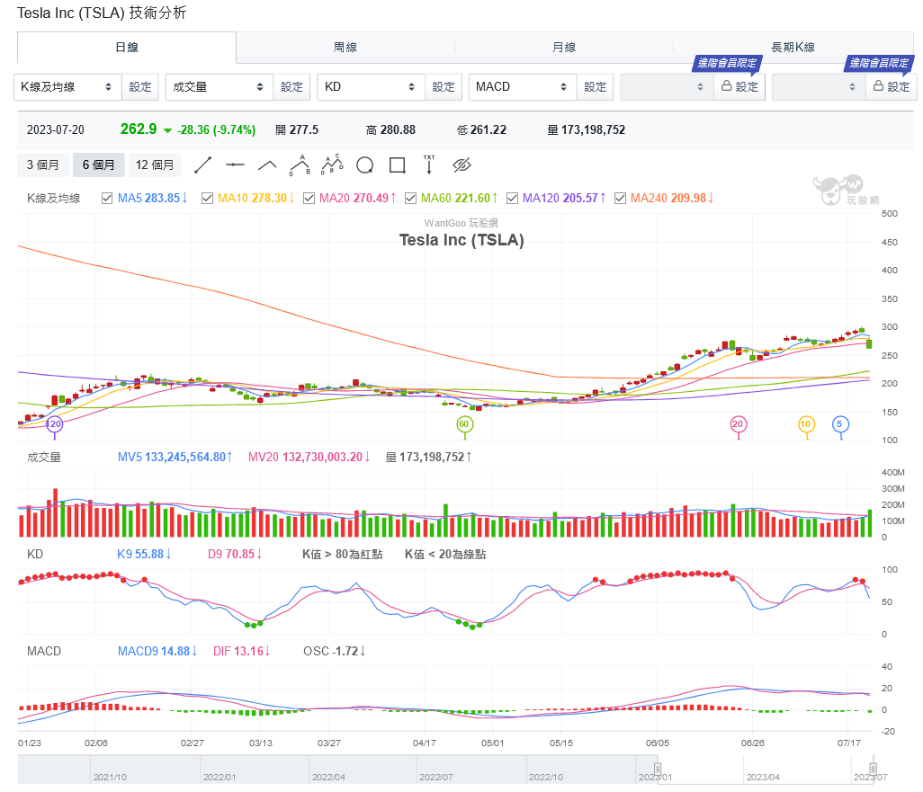This screenshot has height=792, width=923.
Task: Uncheck the MA60 moving average checkbox
Action: point(410,199)
